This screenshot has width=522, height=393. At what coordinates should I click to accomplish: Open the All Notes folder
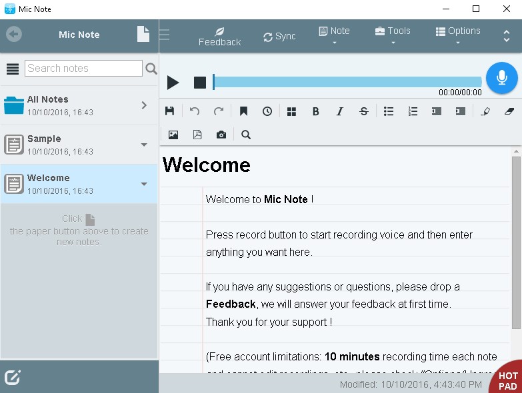tap(79, 105)
